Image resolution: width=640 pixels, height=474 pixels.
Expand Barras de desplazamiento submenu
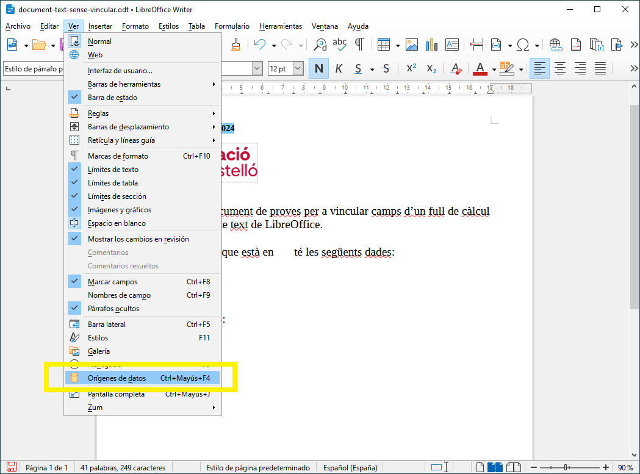[x=142, y=126]
